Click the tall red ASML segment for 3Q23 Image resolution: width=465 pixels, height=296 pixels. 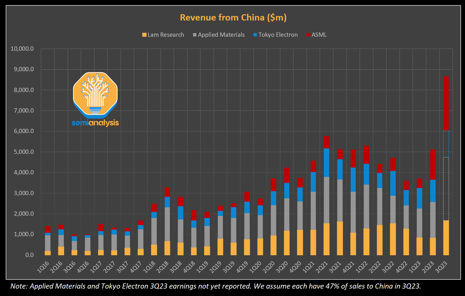(x=446, y=103)
